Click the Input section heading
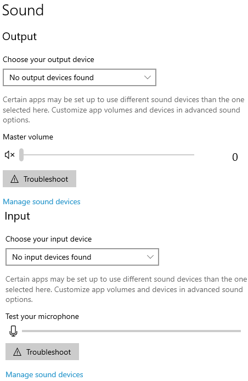 click(x=17, y=216)
